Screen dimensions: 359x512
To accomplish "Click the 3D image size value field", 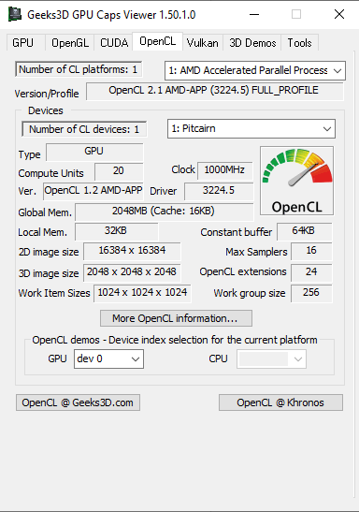I will 132,272.
